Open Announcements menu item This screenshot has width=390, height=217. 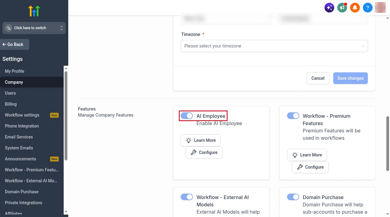coord(32,159)
